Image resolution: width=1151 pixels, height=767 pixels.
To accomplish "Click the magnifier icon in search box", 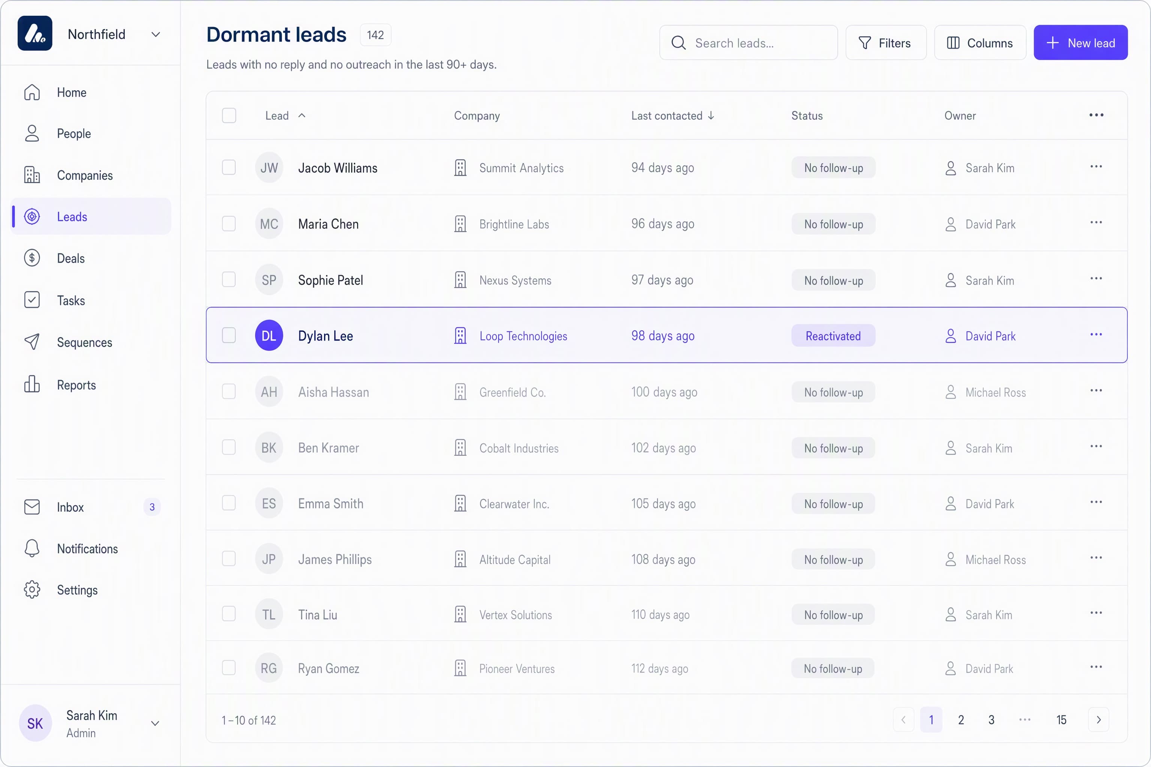I will pyautogui.click(x=678, y=43).
